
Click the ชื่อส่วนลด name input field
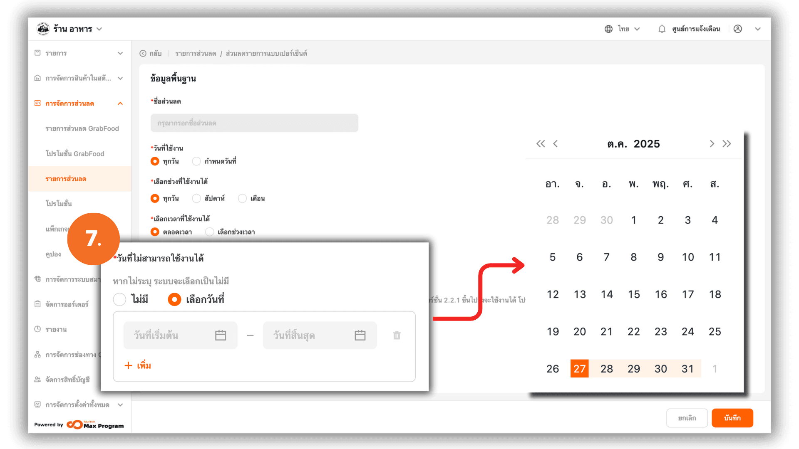(254, 123)
